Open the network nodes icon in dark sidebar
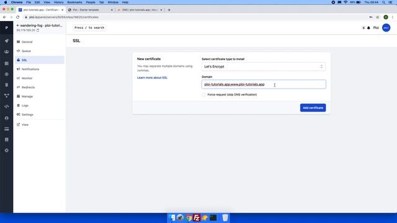 point(7,95)
